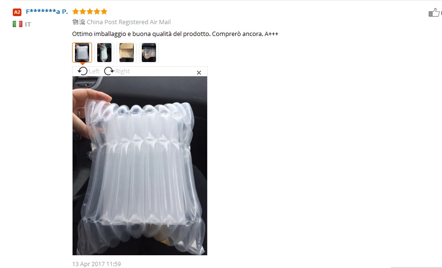Screen dimensions: 442x268
Task: Open the second review photo thumbnail
Action: pos(104,53)
